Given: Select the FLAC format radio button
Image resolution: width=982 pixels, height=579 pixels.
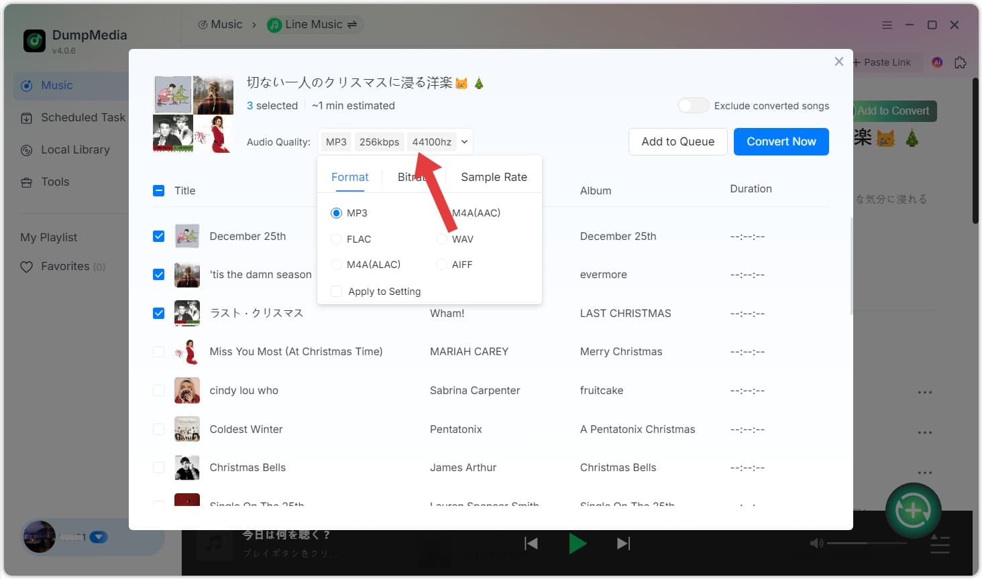Looking at the screenshot, I should coord(337,239).
